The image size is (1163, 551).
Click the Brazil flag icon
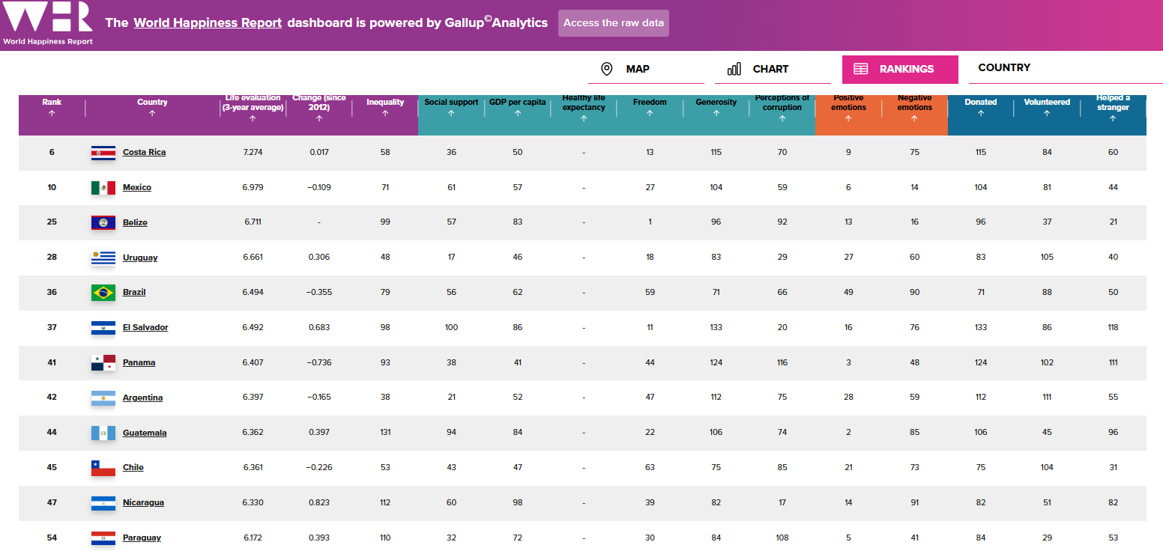point(103,293)
